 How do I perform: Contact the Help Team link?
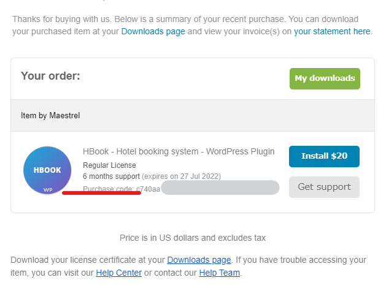(220, 273)
